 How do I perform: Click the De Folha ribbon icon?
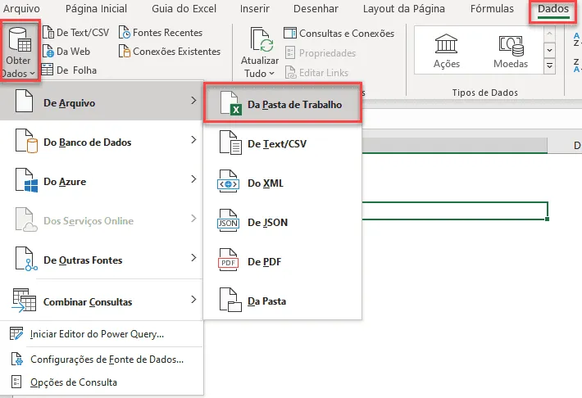tap(48, 70)
